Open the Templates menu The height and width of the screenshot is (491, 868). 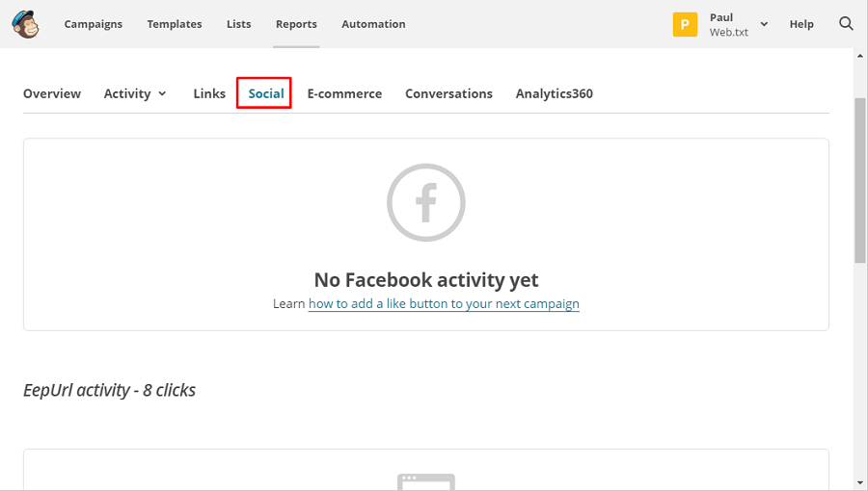[x=175, y=24]
